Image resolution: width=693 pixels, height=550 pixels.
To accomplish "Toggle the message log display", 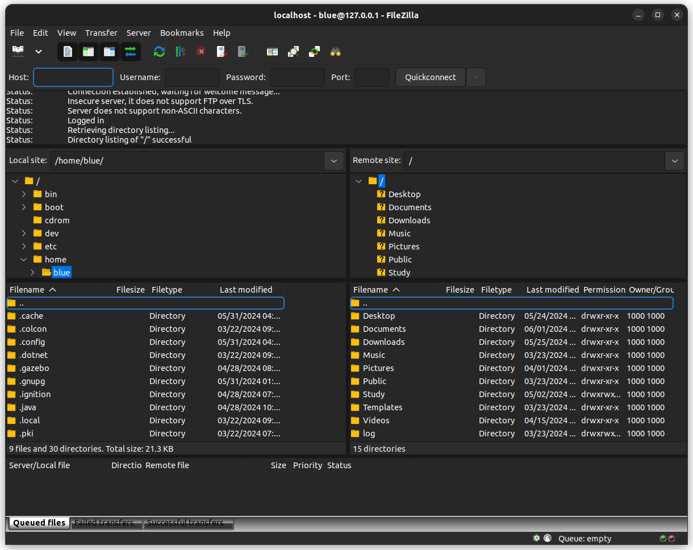I will [x=68, y=52].
